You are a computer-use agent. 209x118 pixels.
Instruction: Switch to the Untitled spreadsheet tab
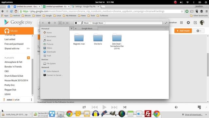pyautogui.click(x=56, y=7)
